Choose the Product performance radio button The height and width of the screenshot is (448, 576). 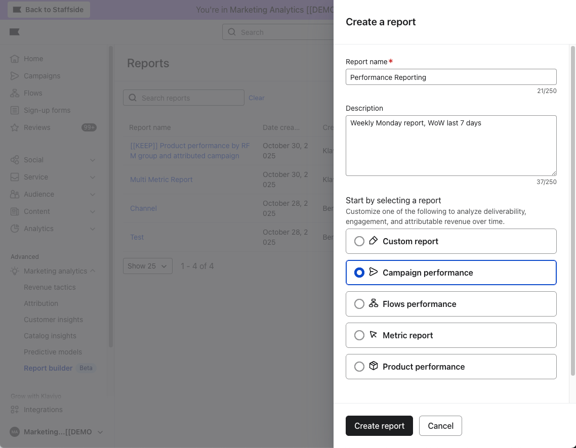coord(359,367)
